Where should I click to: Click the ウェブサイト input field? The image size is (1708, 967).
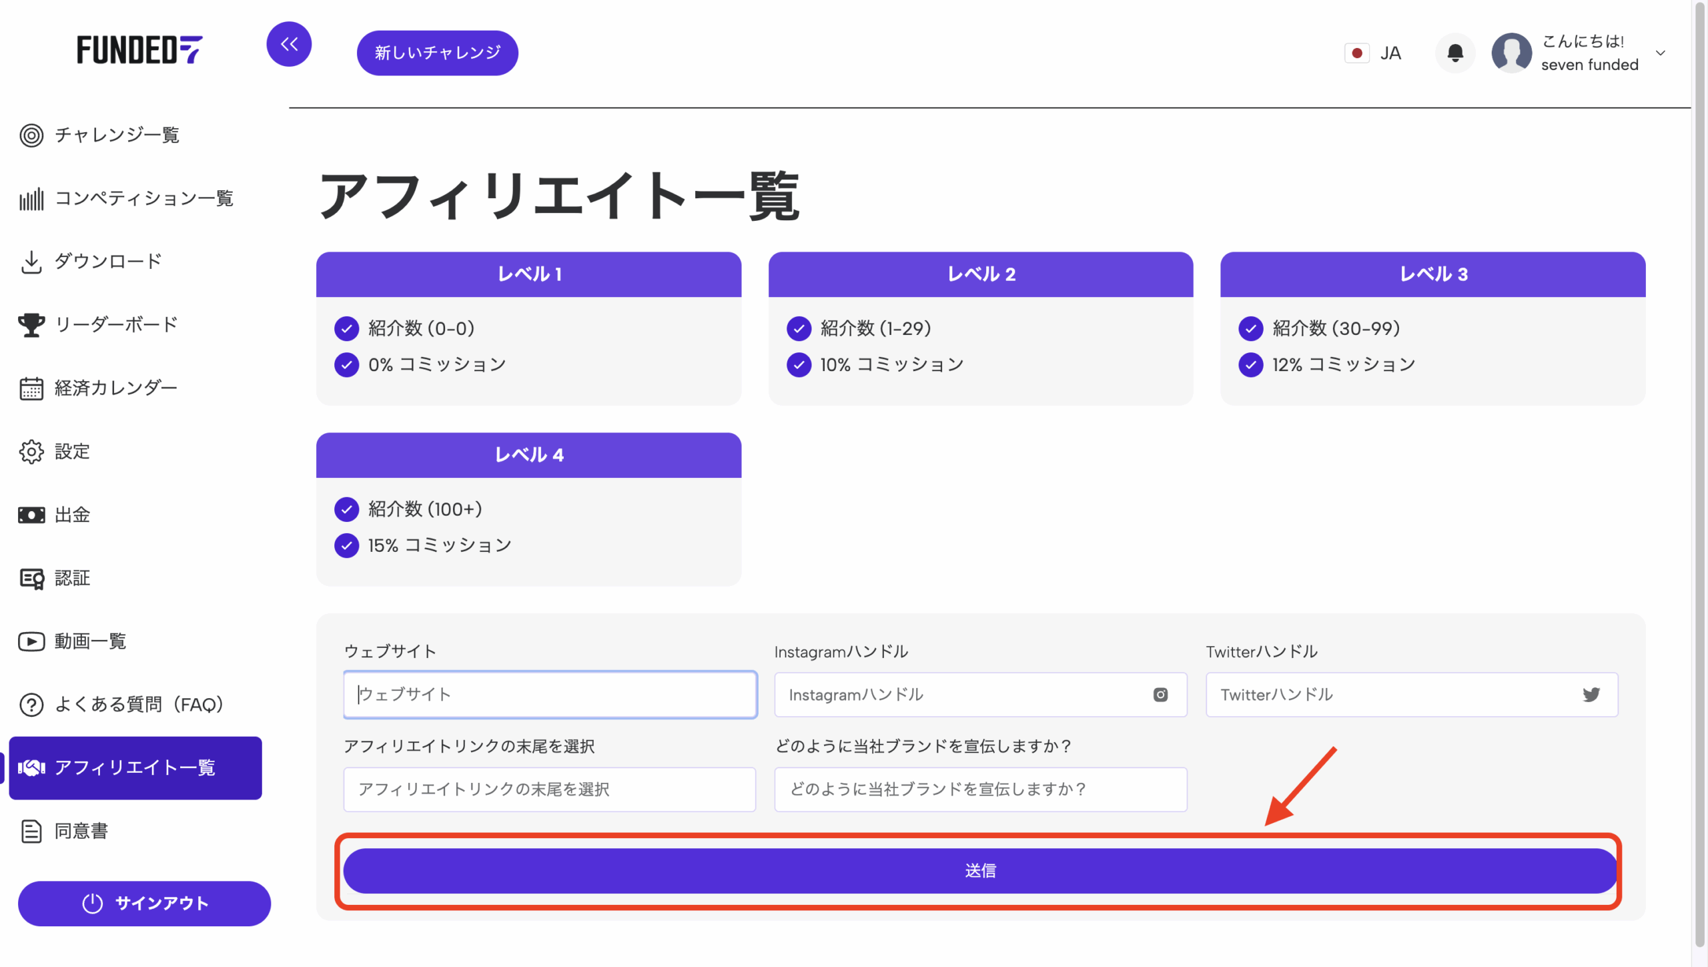(x=549, y=695)
